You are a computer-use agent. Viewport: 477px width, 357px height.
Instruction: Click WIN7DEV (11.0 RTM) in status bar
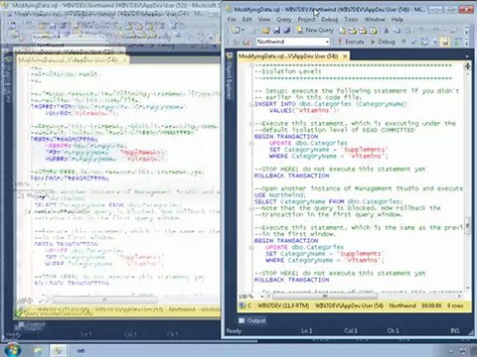(x=283, y=305)
